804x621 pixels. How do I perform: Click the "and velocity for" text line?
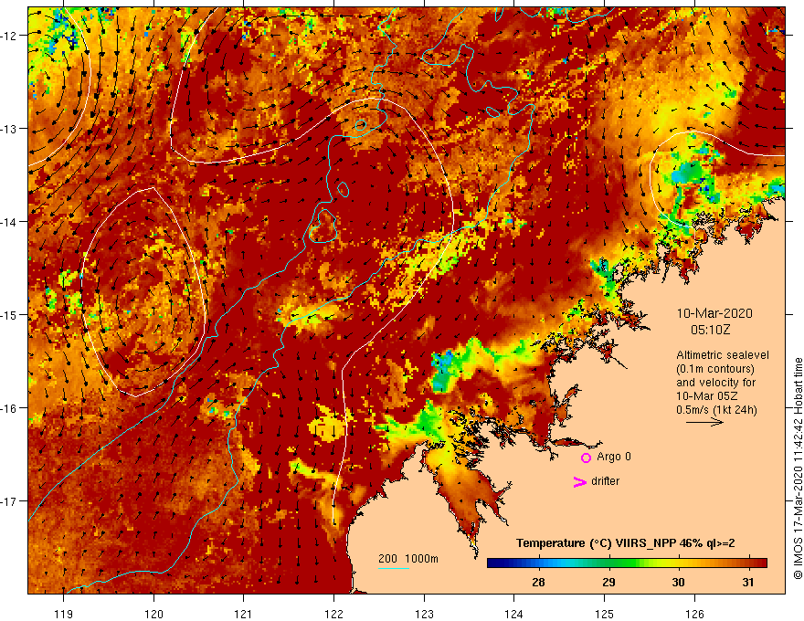coord(715,383)
